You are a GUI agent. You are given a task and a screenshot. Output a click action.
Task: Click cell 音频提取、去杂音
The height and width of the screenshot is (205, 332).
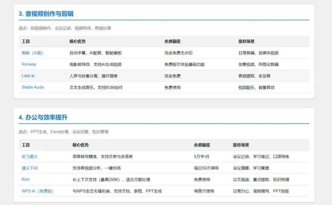point(254,76)
